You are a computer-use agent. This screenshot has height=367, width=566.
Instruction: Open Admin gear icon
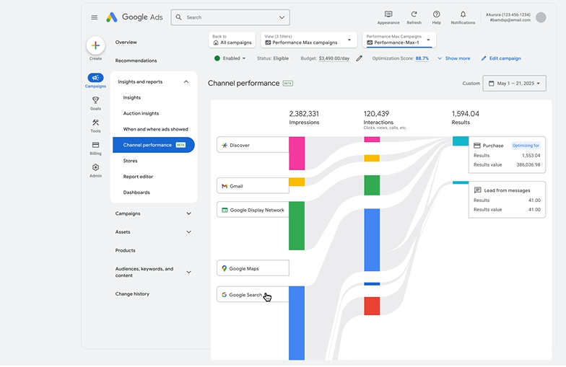95,167
